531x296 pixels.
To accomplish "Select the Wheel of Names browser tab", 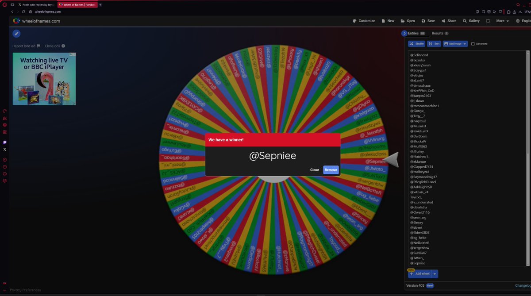I will (77, 4).
